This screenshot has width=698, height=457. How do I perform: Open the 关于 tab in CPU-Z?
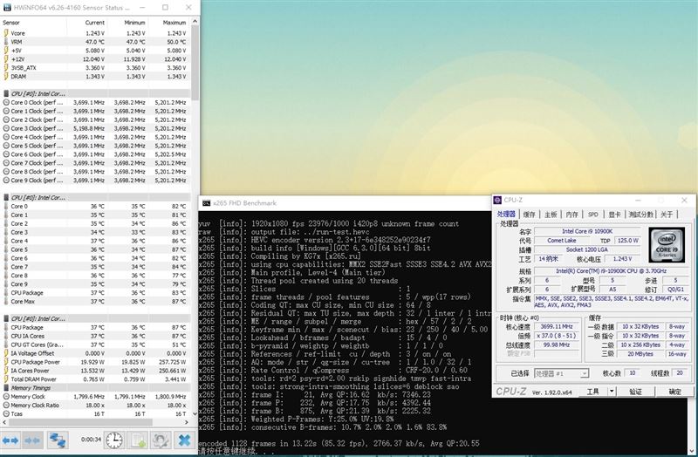click(667, 215)
